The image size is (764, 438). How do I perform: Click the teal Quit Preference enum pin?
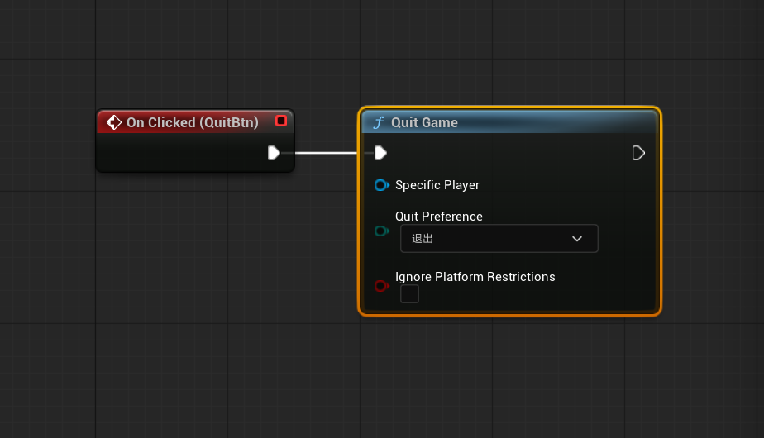(x=381, y=231)
